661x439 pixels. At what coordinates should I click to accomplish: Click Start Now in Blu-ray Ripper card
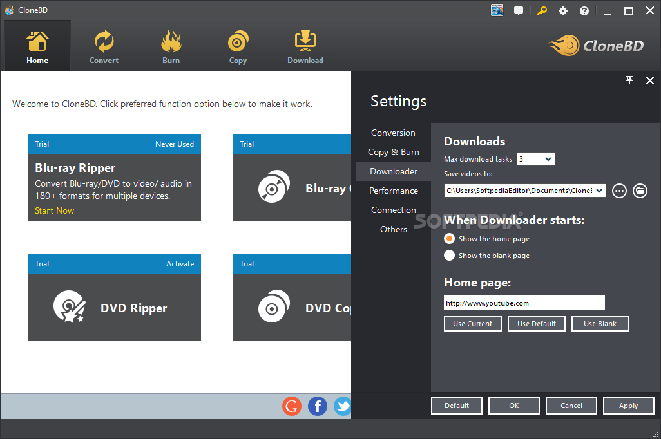pos(54,210)
